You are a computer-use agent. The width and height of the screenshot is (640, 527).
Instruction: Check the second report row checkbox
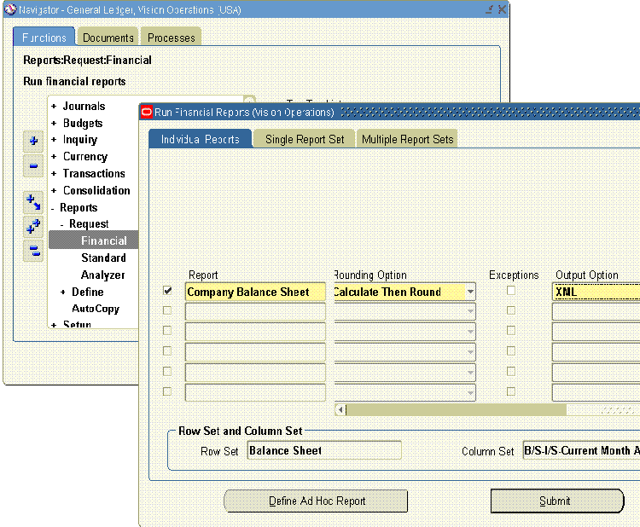[167, 311]
